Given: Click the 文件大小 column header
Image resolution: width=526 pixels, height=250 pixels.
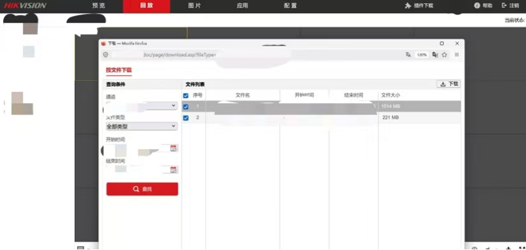Looking at the screenshot, I should point(390,95).
